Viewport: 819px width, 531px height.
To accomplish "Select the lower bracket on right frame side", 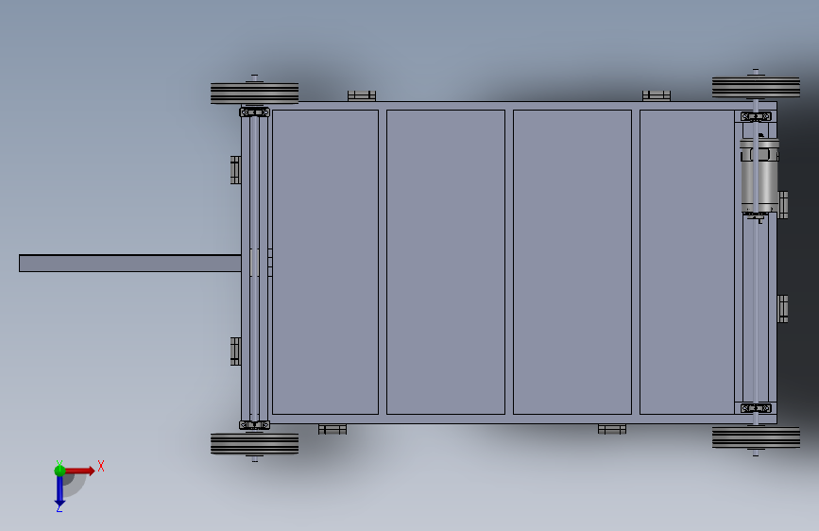I will click(782, 309).
